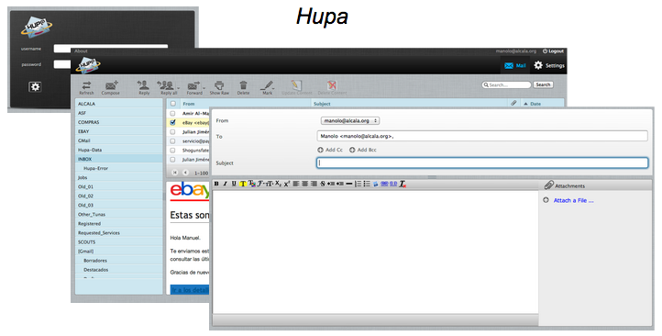Click Logout in the header

[553, 51]
